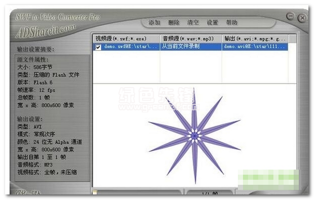
Task: Click the 清空 menu item
Action: pos(193,22)
